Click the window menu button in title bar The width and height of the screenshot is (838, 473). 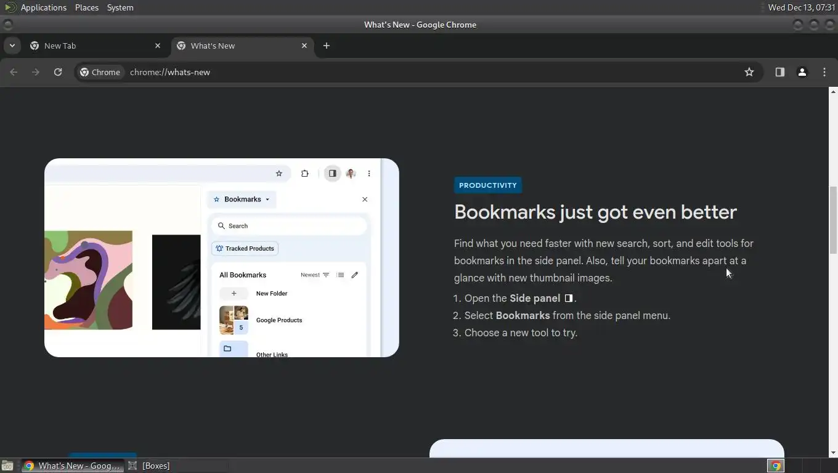(7, 25)
